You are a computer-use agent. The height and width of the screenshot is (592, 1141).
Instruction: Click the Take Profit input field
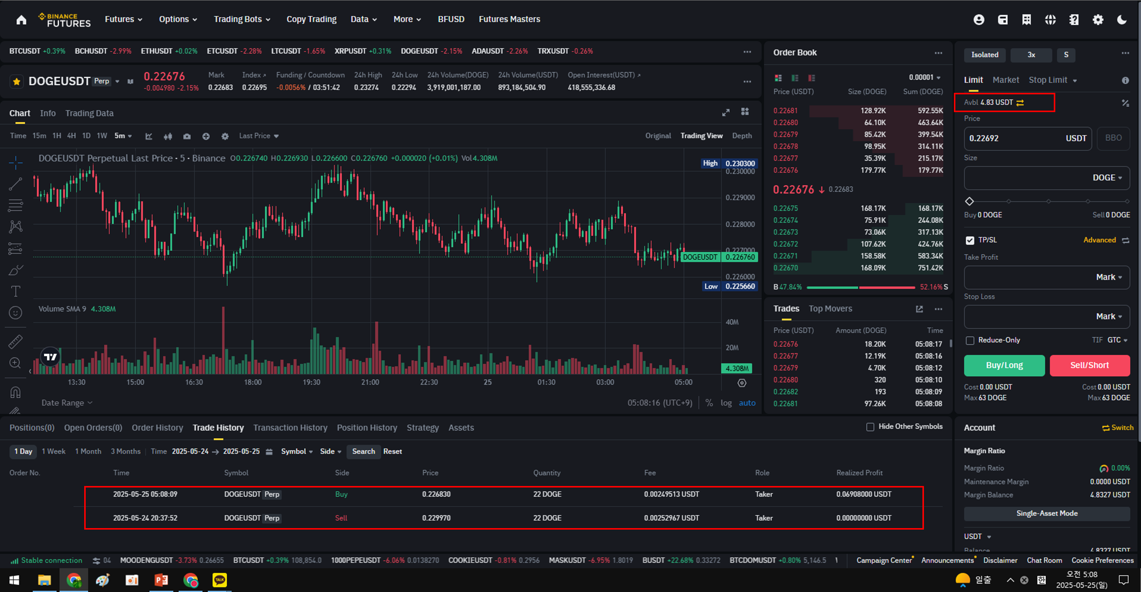click(1047, 277)
